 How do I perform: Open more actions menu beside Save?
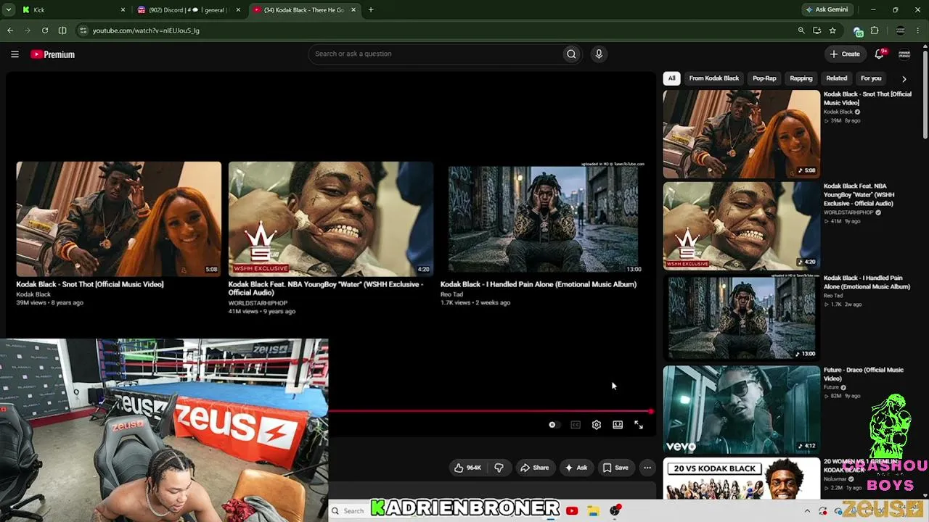647,468
